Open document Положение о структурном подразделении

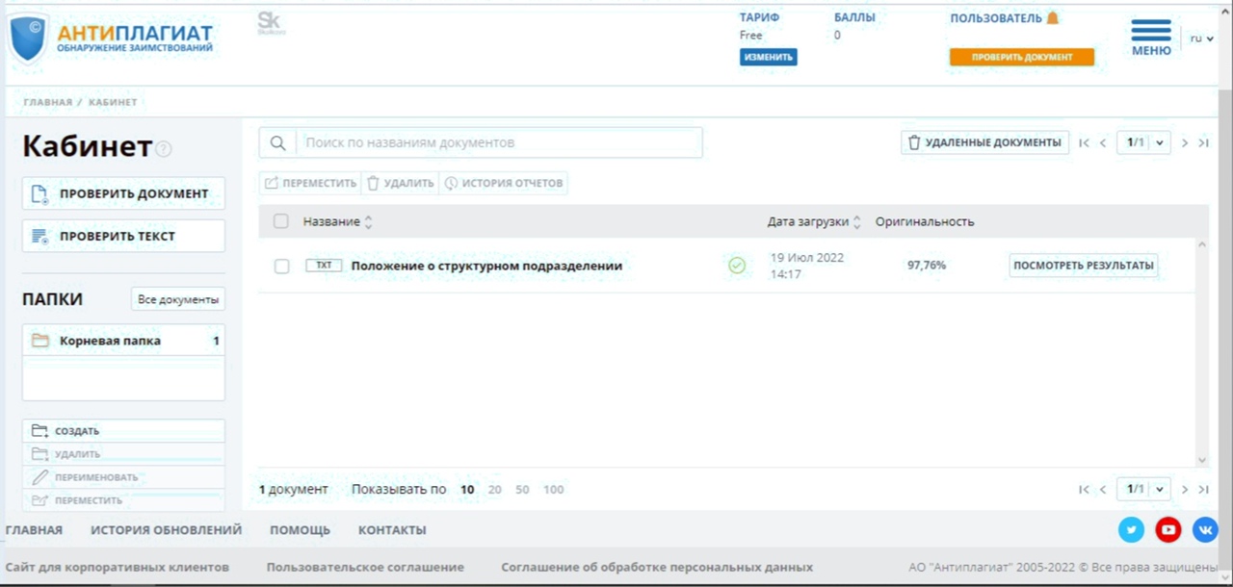(486, 266)
